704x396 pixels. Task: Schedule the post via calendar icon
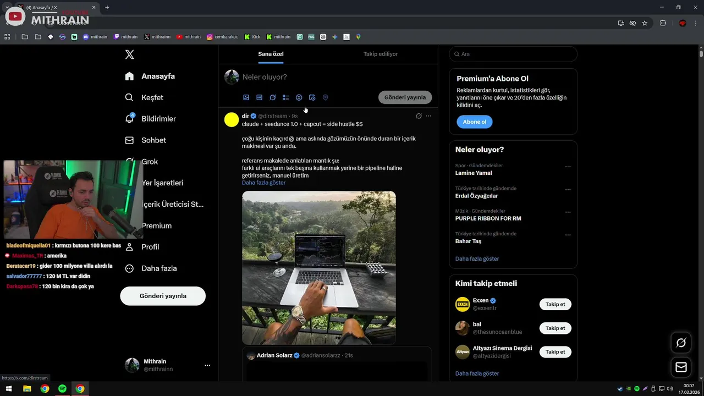point(312,97)
